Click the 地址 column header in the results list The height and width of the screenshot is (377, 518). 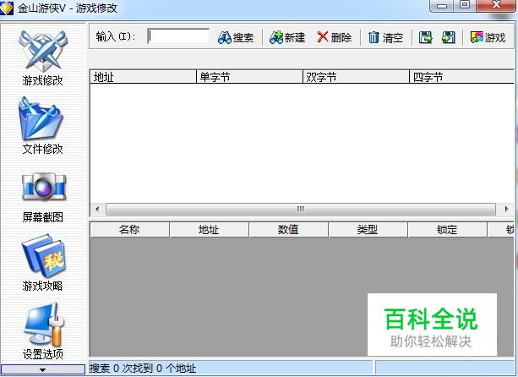pos(143,77)
